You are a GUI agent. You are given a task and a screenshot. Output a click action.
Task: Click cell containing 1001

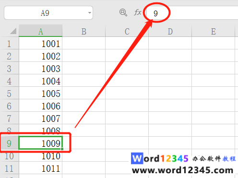click(41, 43)
